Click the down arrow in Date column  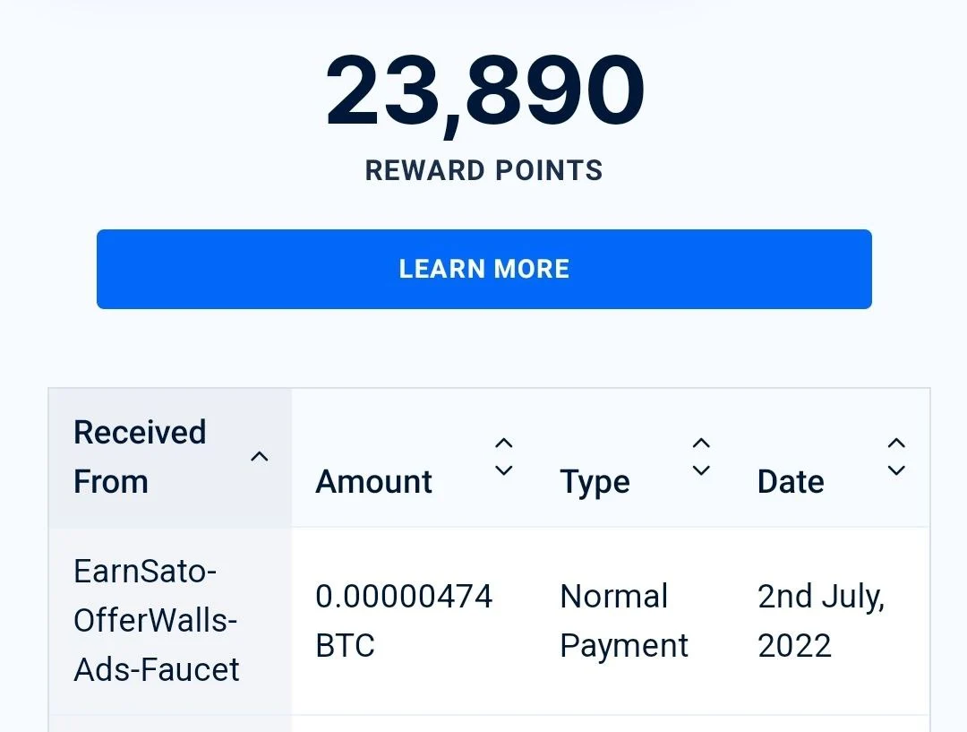pos(896,470)
